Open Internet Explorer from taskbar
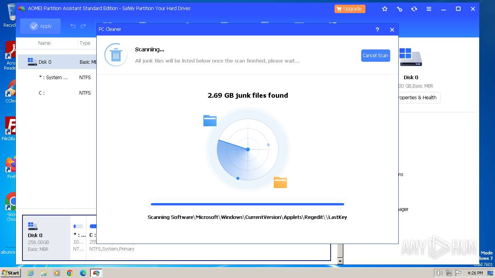The width and height of the screenshot is (495, 278). (31, 273)
